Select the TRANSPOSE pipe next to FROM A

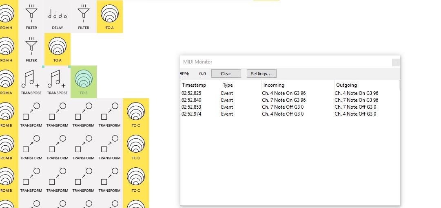[x=31, y=82]
